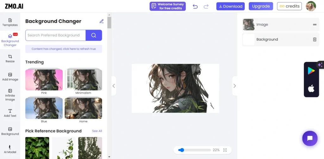
Task: Click the scrollbar down arrow in left panel
Action: [x=109, y=157]
